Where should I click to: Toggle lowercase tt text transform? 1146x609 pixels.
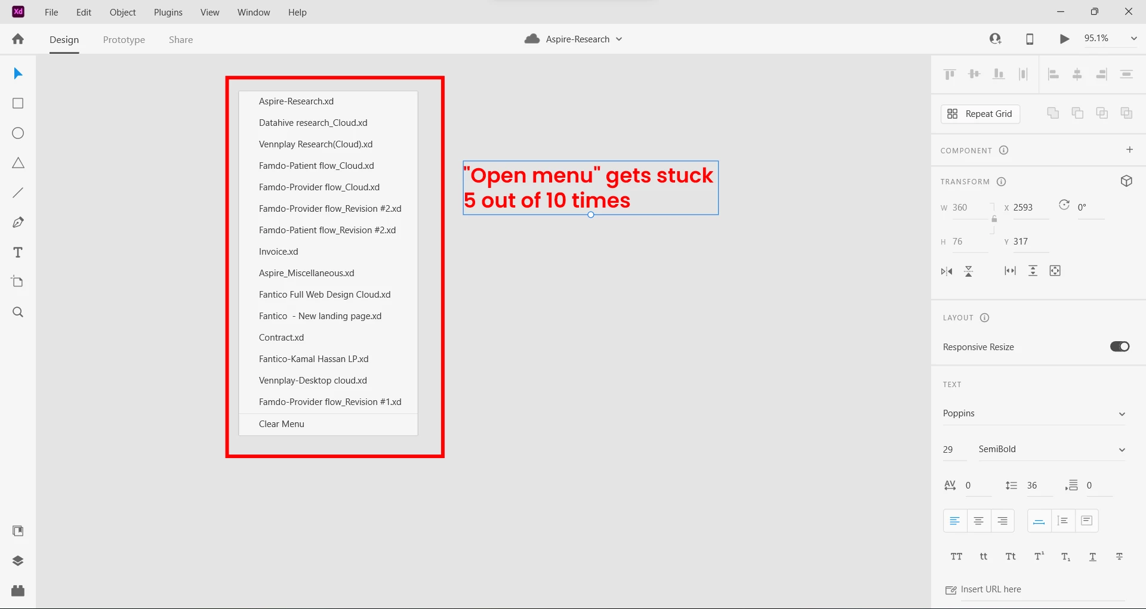coord(984,557)
